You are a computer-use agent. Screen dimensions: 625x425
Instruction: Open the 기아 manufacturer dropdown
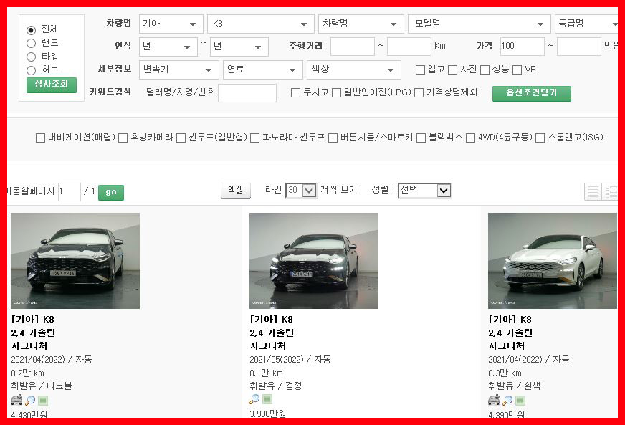(171, 24)
